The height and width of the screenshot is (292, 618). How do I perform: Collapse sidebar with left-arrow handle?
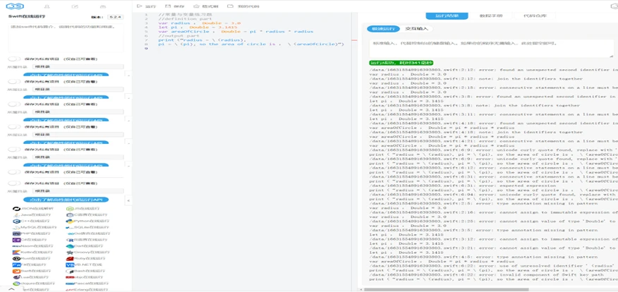(128, 201)
